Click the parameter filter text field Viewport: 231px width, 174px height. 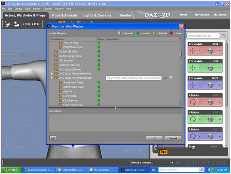click(203, 35)
